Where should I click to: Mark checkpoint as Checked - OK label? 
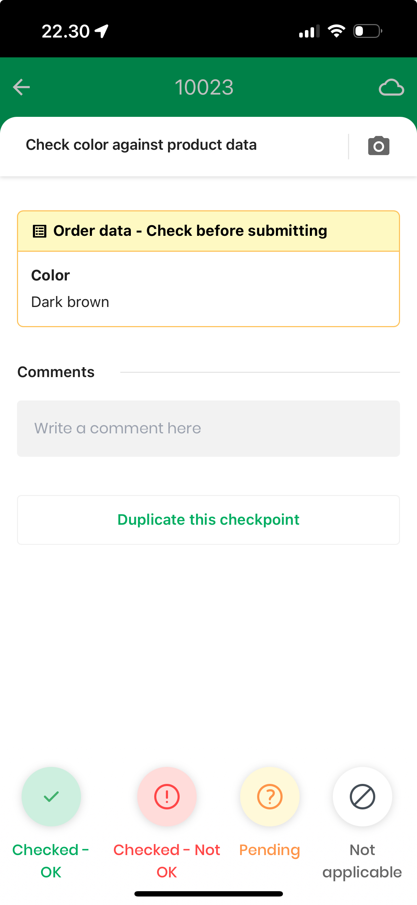[x=51, y=861]
